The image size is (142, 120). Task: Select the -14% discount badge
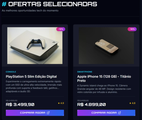pyautogui.click(x=132, y=29)
